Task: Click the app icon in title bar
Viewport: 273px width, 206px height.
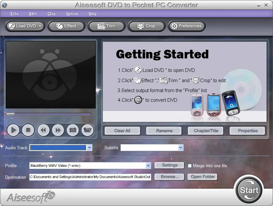Action: click(x=4, y=5)
